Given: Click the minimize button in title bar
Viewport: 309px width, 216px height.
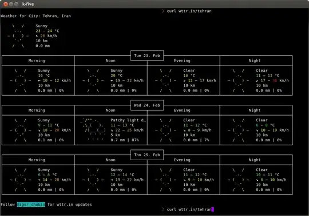Looking at the screenshot, I should pos(11,4).
